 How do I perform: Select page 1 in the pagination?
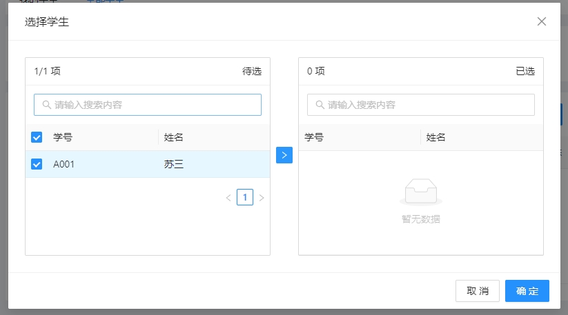[245, 198]
